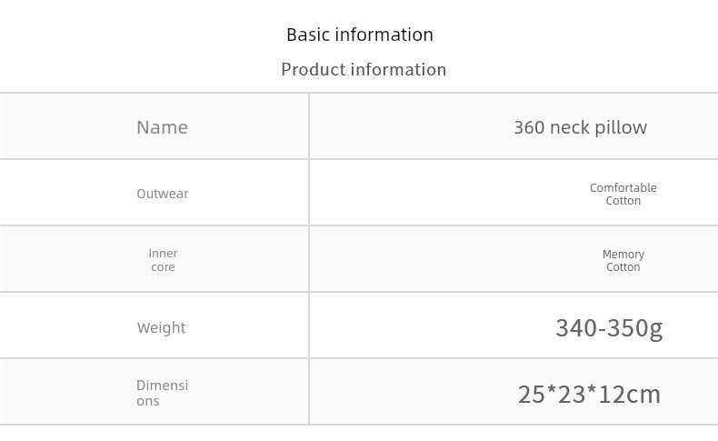Click the 25*23*12cm dimensions value
Image resolution: width=718 pixels, height=441 pixels.
click(589, 395)
